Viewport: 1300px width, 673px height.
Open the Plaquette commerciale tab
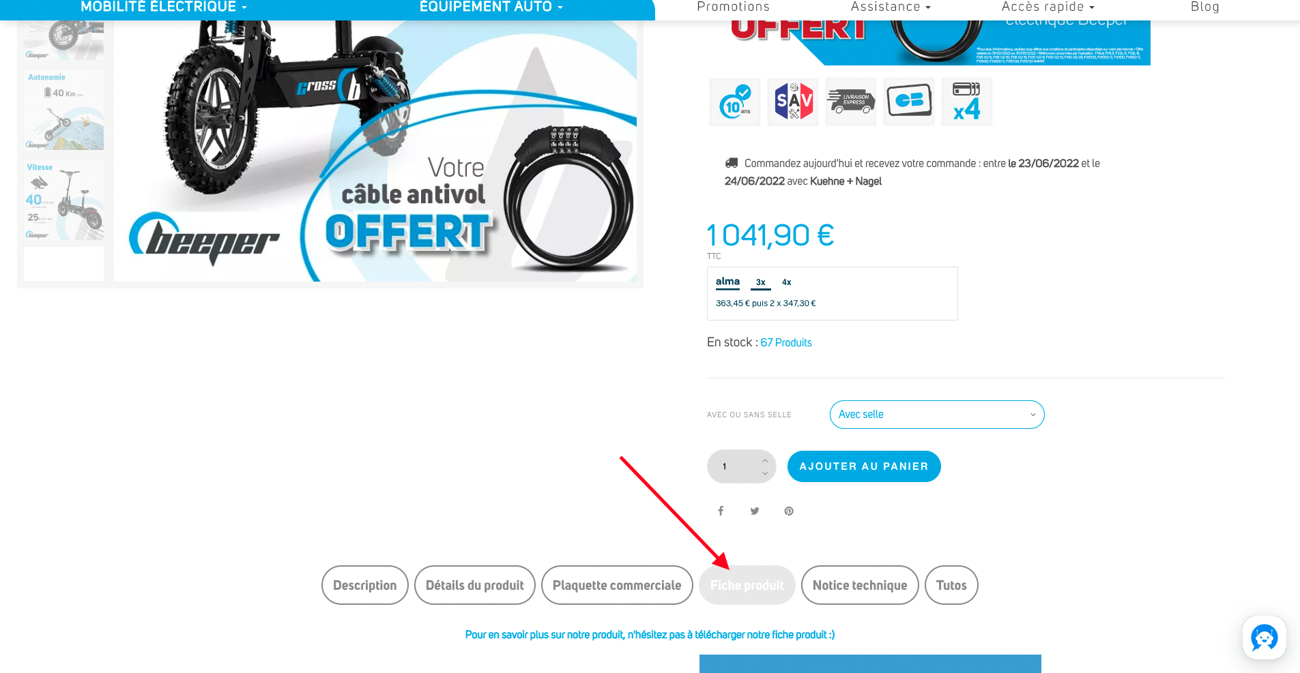tap(617, 585)
